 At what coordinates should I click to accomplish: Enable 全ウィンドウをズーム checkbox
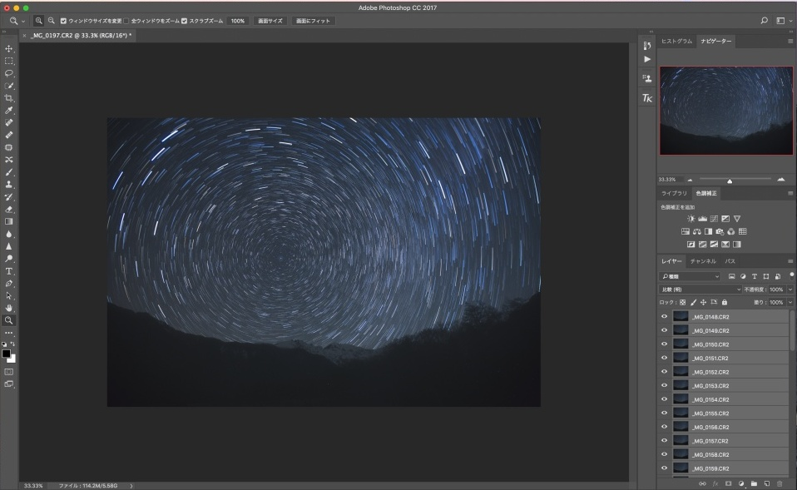pos(126,21)
